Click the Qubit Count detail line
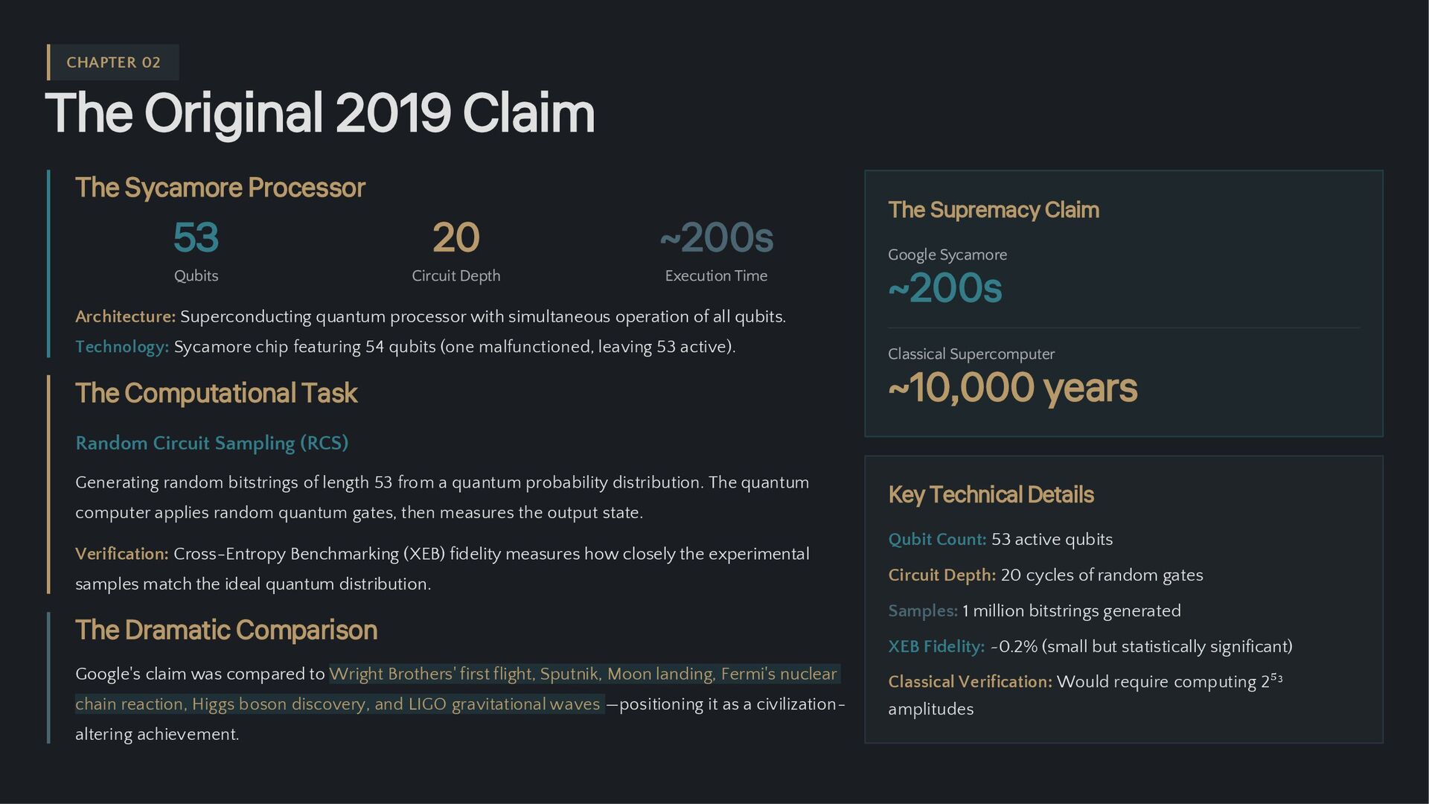This screenshot has width=1429, height=804. click(1000, 540)
